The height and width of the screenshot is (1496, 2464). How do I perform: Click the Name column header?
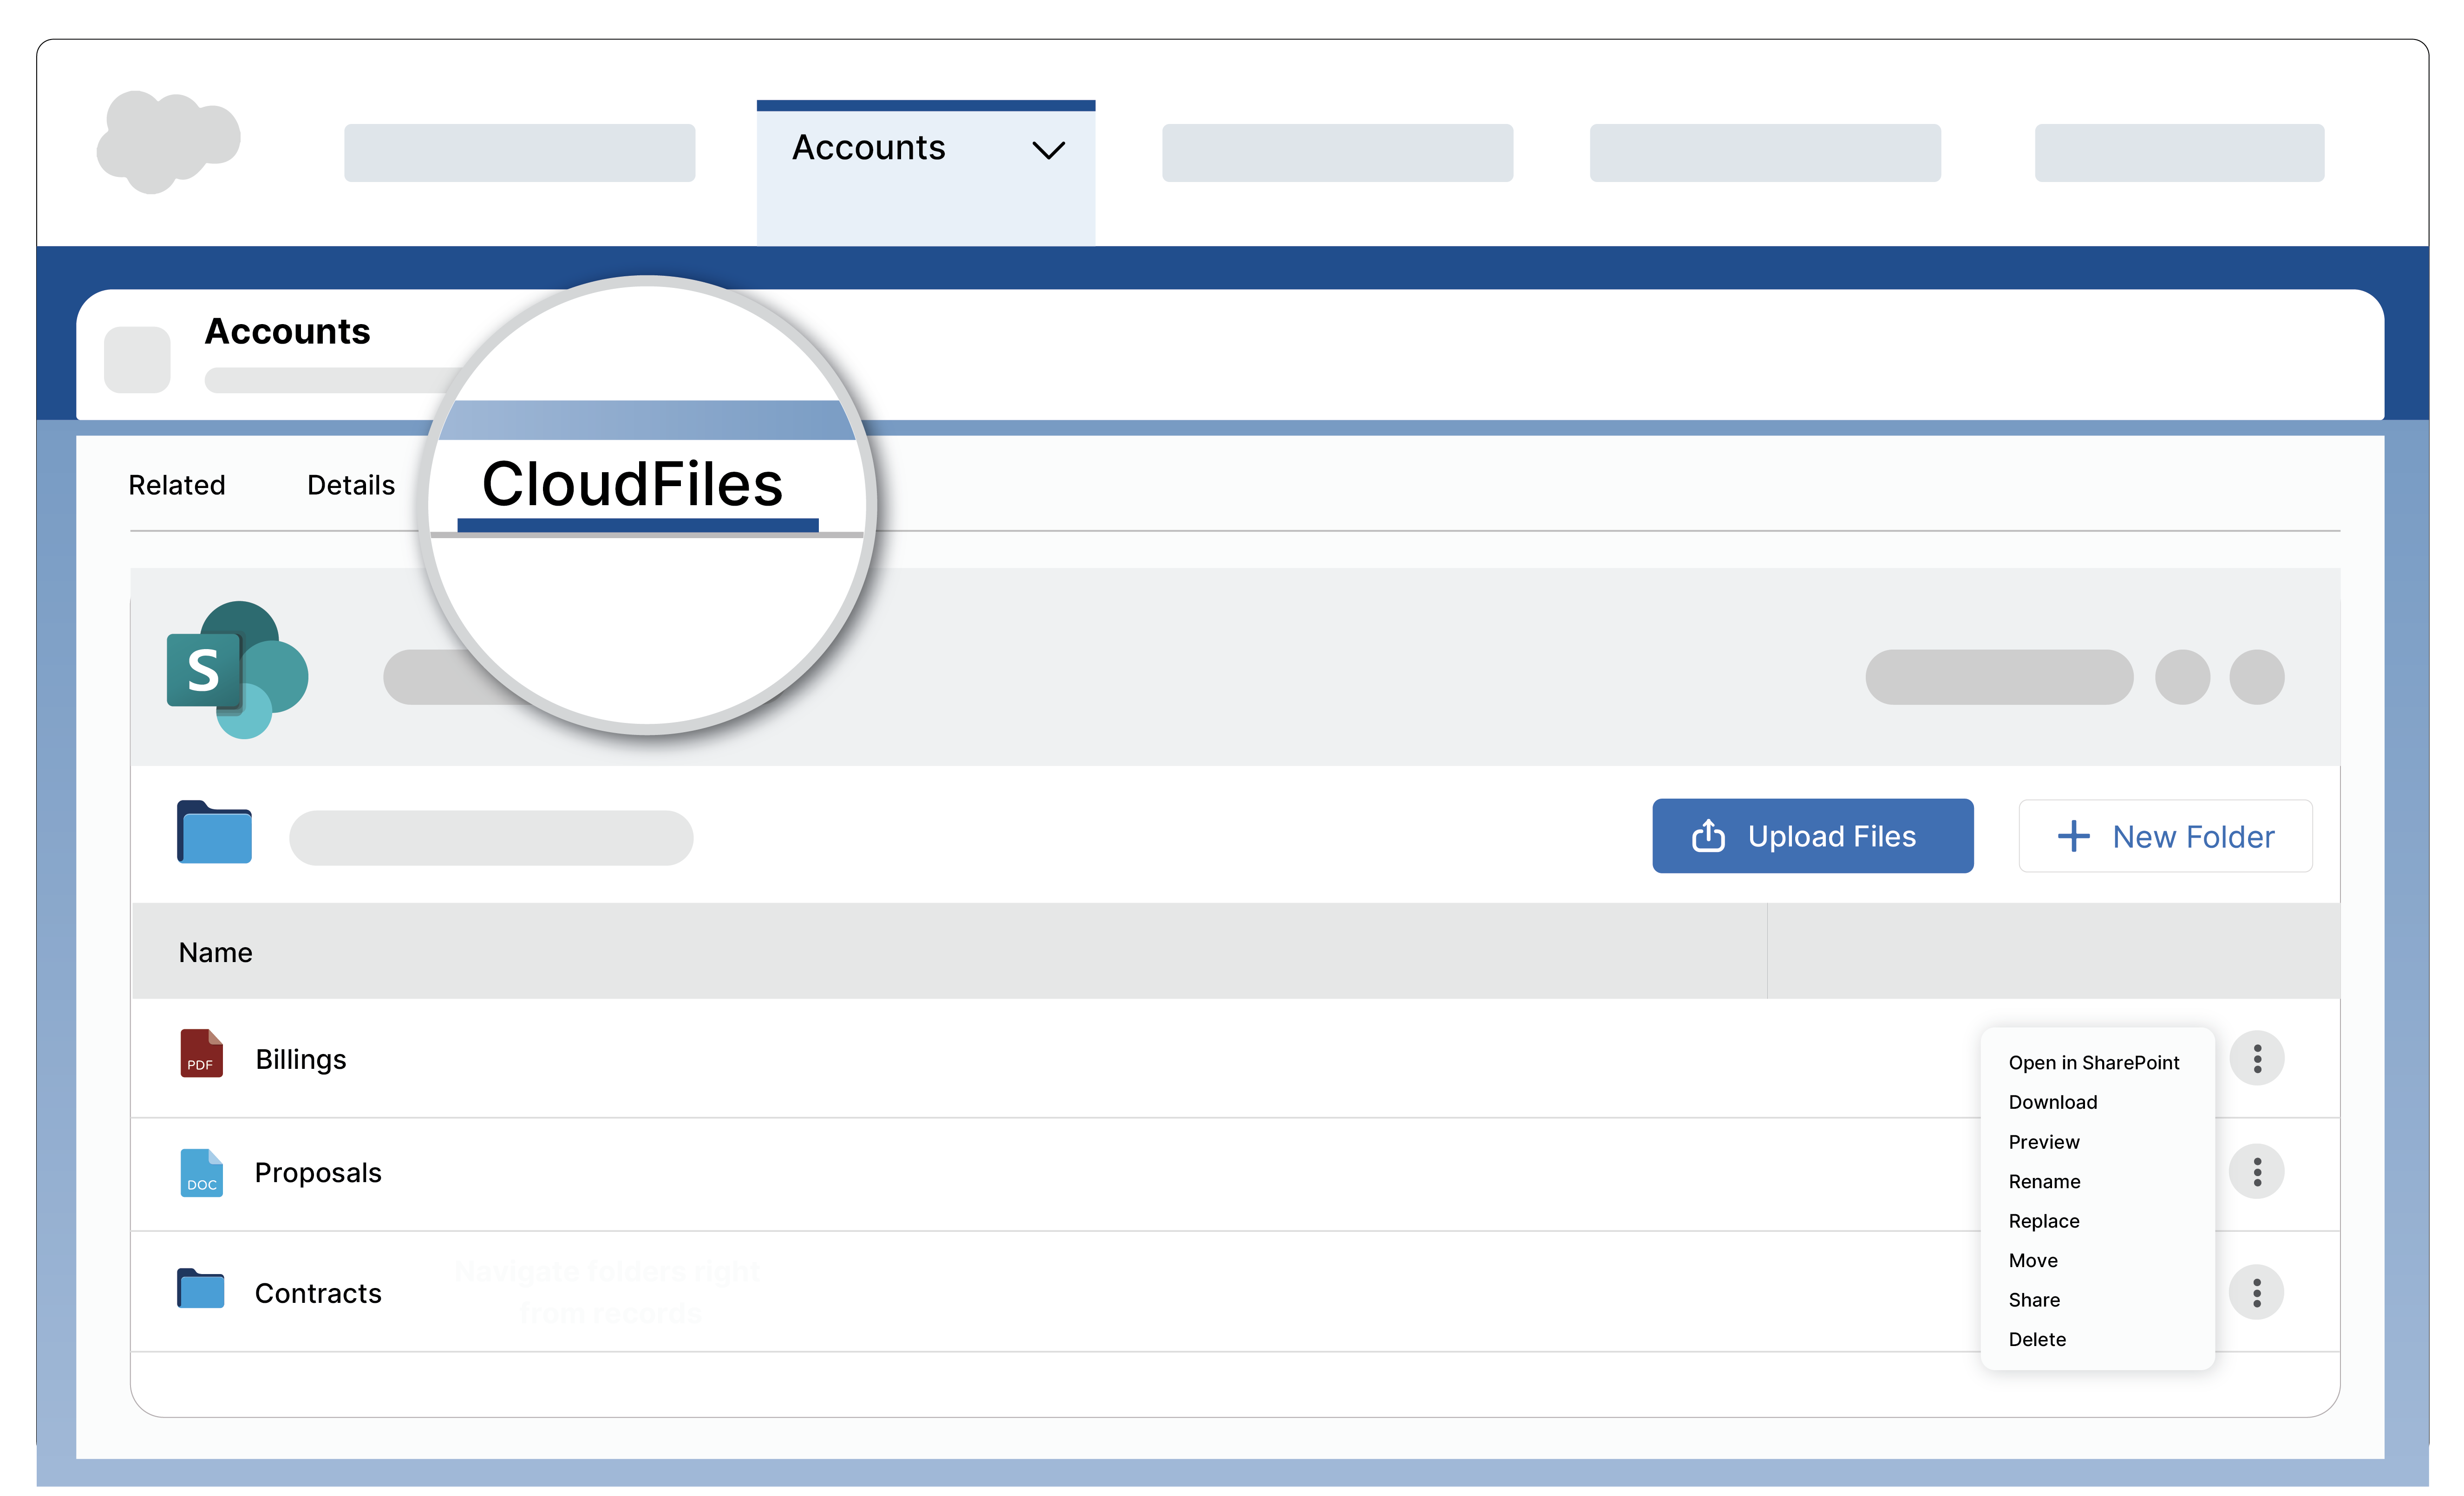215,952
